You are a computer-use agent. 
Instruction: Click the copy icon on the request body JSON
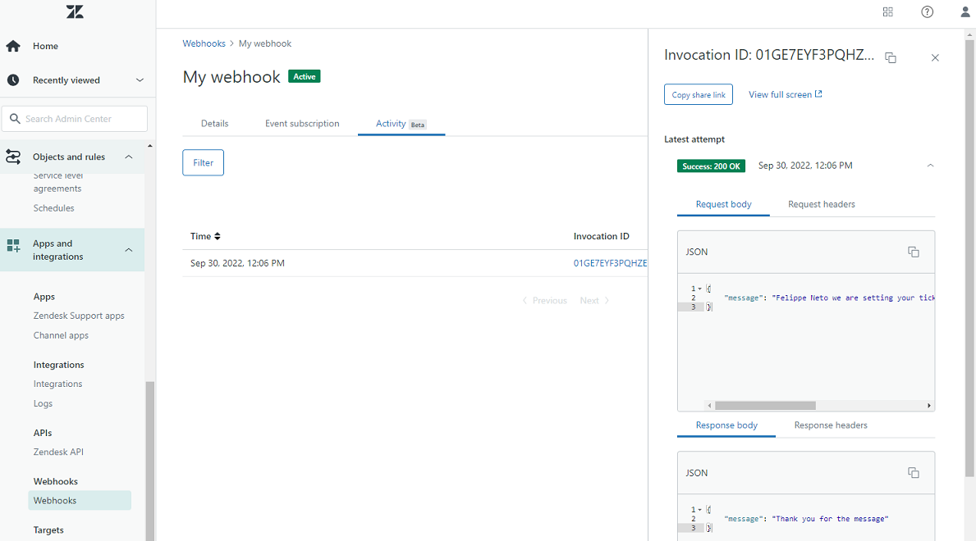pyautogui.click(x=914, y=252)
